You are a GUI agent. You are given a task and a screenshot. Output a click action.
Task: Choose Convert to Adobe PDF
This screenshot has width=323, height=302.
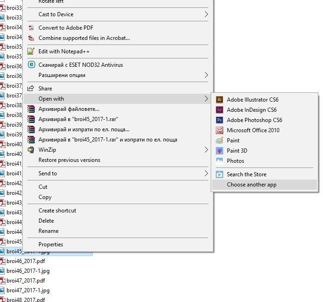click(118, 27)
